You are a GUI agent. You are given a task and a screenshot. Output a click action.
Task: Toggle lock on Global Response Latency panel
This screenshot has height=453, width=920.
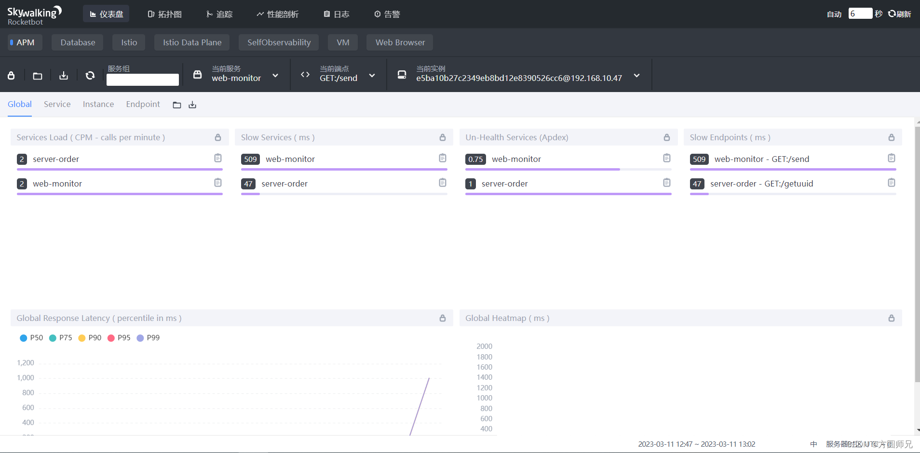pos(443,318)
